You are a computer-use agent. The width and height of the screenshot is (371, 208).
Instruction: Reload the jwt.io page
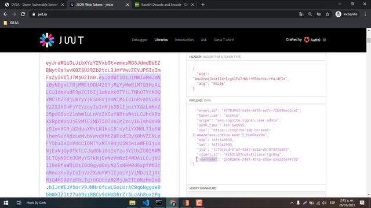(x=23, y=14)
